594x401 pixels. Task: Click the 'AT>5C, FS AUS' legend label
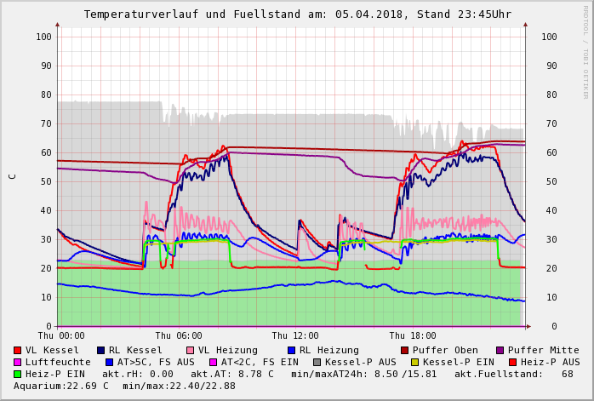click(155, 362)
